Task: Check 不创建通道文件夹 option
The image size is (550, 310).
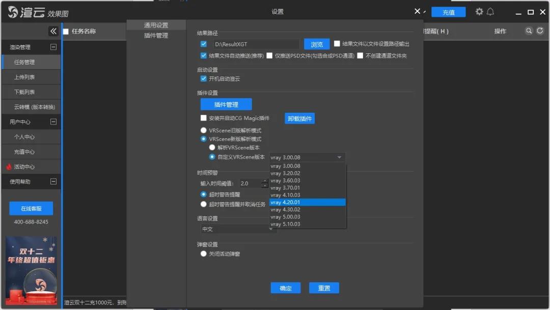Action: pos(360,56)
